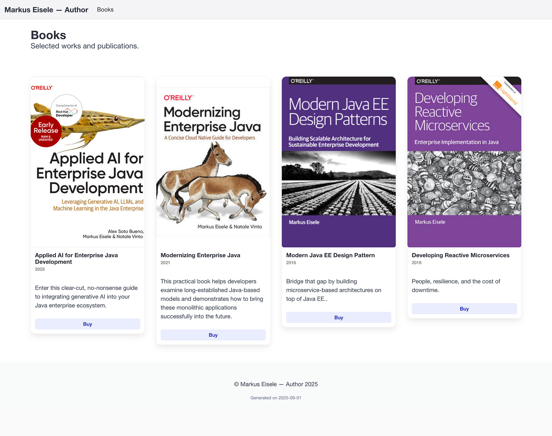
Task: Click 'Selected works and publications.' subtitle
Action: (85, 46)
